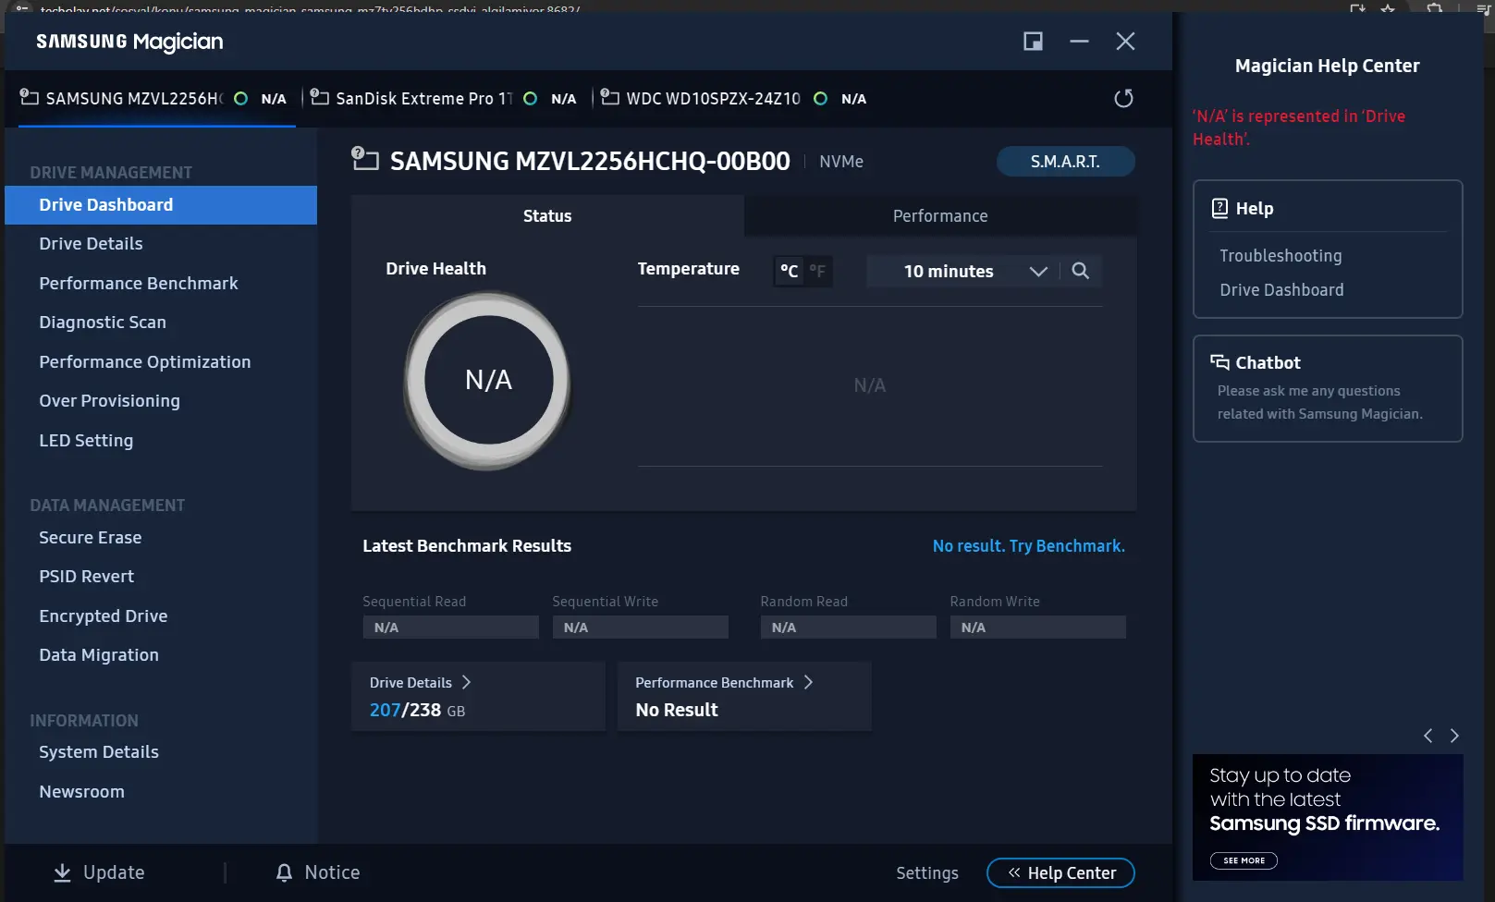Image resolution: width=1495 pixels, height=902 pixels.
Task: Select the WDC WD10SPZX-24Z10 drive tab
Action: tap(735, 98)
